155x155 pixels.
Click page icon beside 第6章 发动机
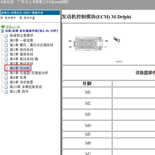pos(6,68)
